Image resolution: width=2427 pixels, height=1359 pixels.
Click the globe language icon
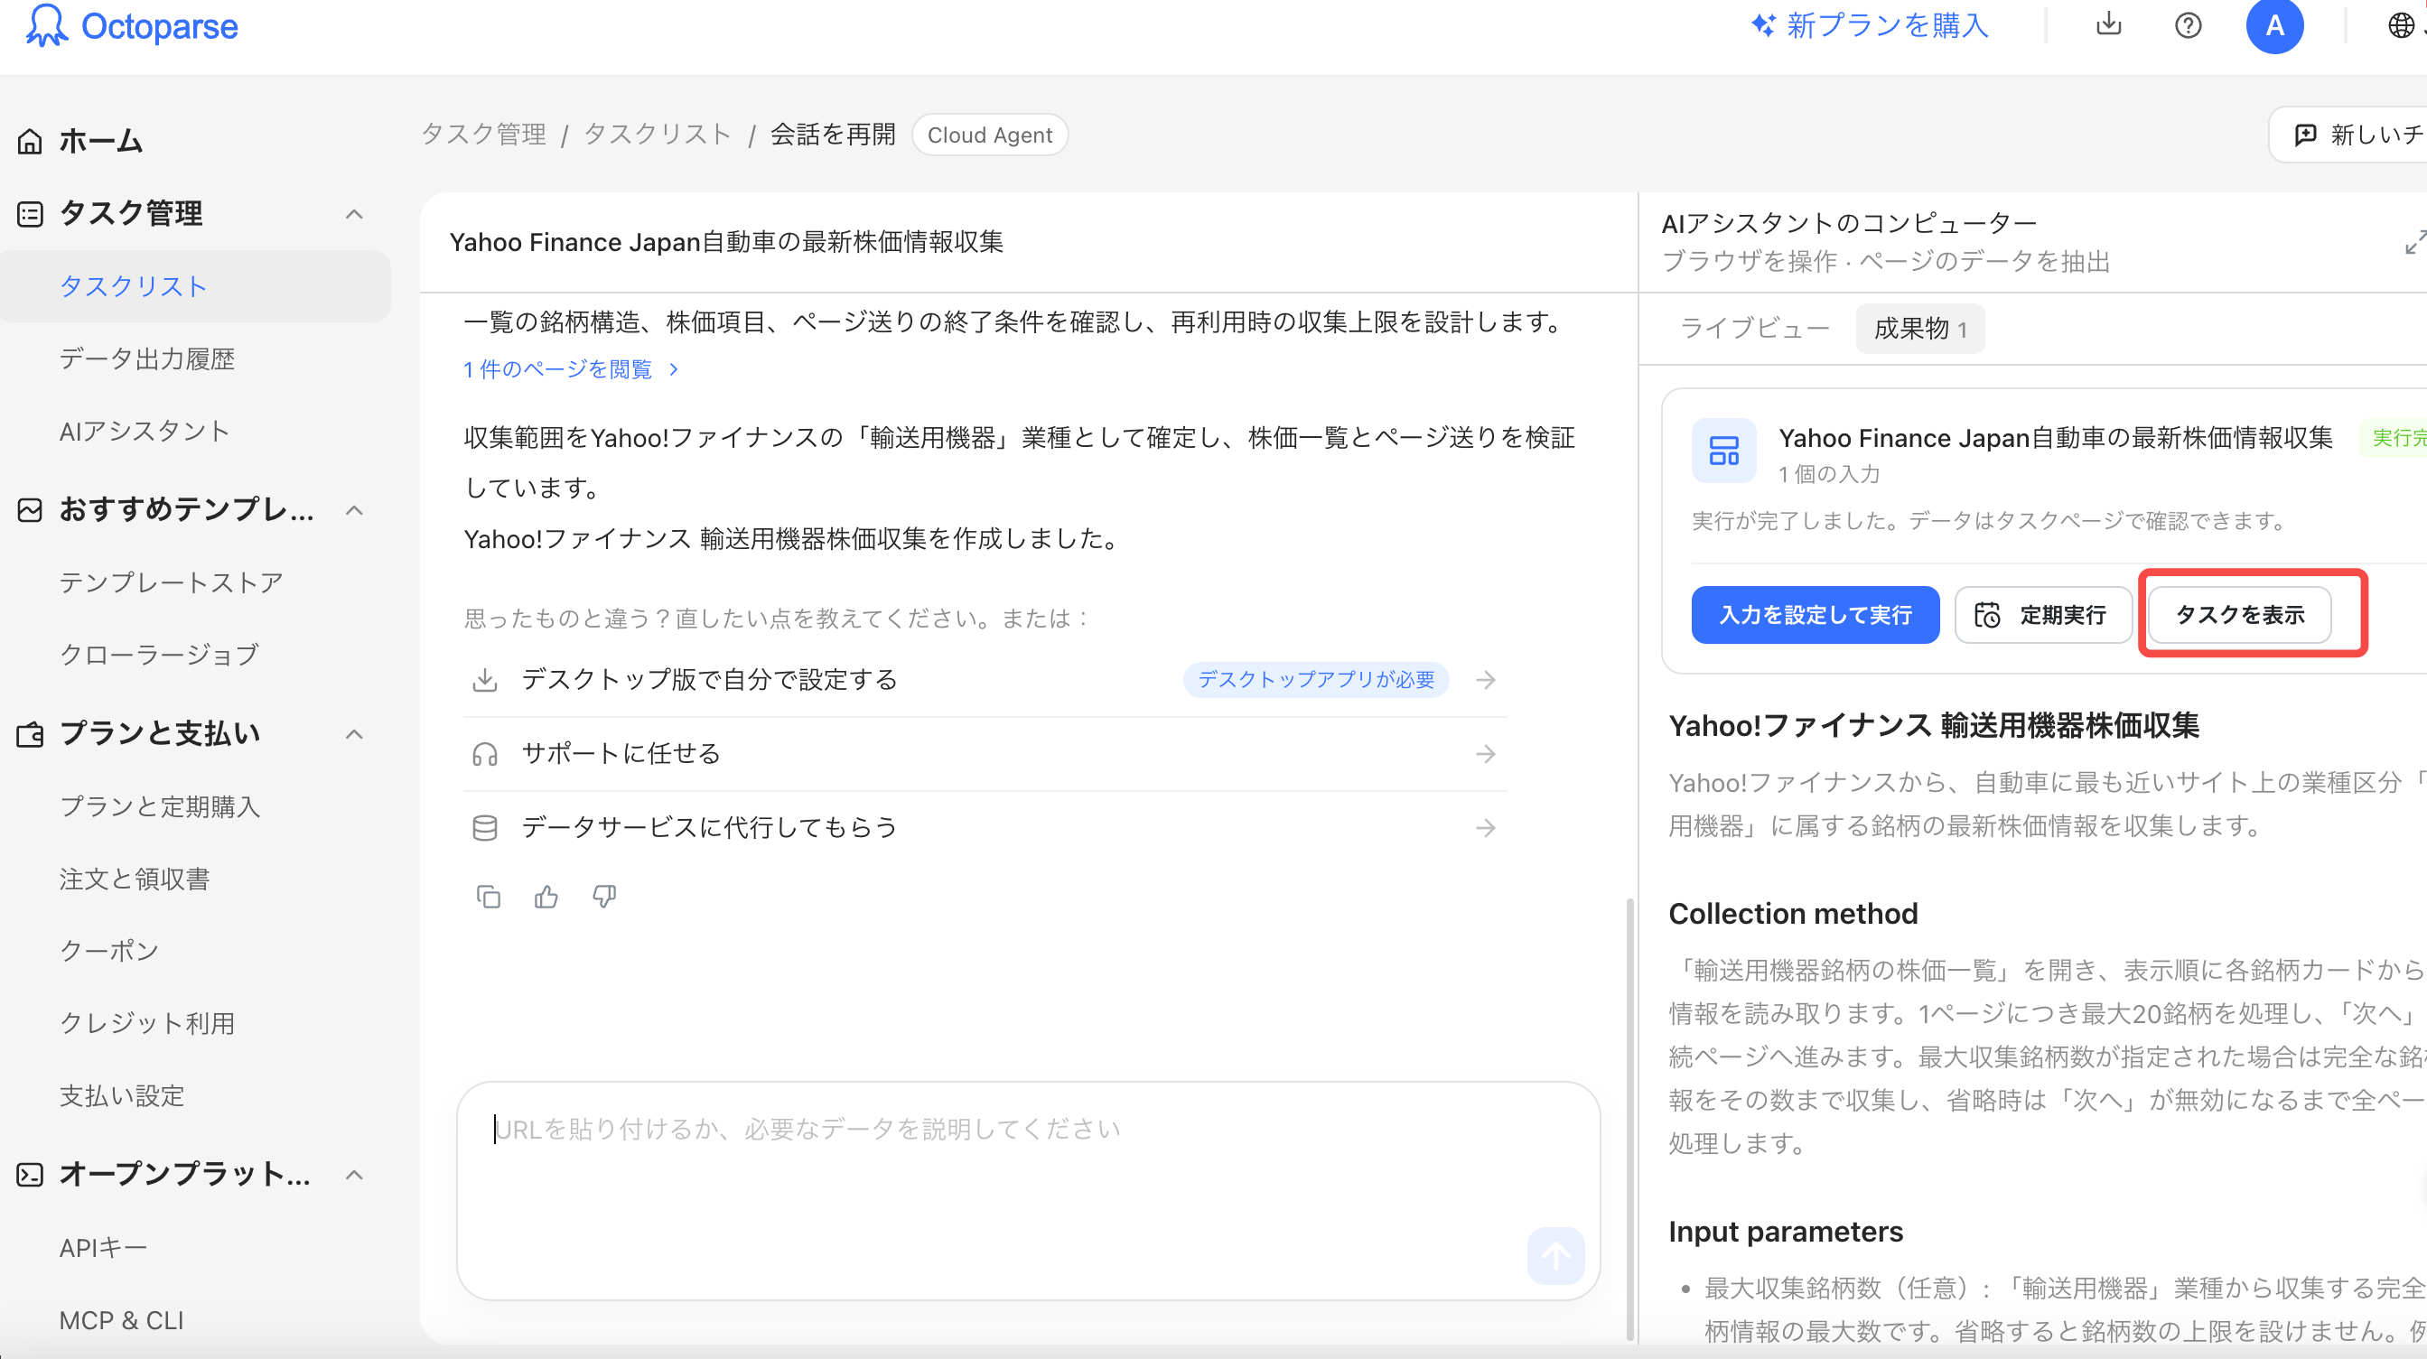2401,25
